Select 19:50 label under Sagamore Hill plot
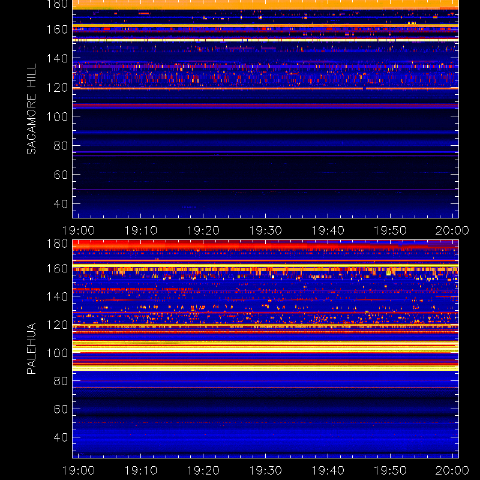The width and height of the screenshot is (480, 480). click(391, 230)
